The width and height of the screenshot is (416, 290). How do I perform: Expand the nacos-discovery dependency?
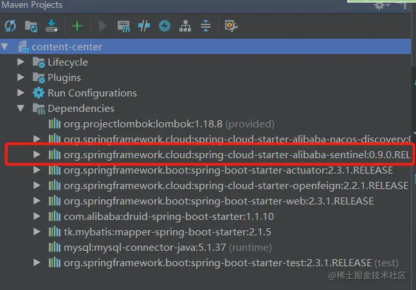click(37, 139)
